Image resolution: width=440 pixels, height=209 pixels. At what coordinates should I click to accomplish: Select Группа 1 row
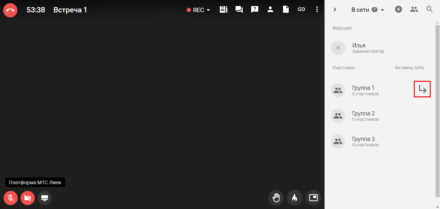click(380, 90)
